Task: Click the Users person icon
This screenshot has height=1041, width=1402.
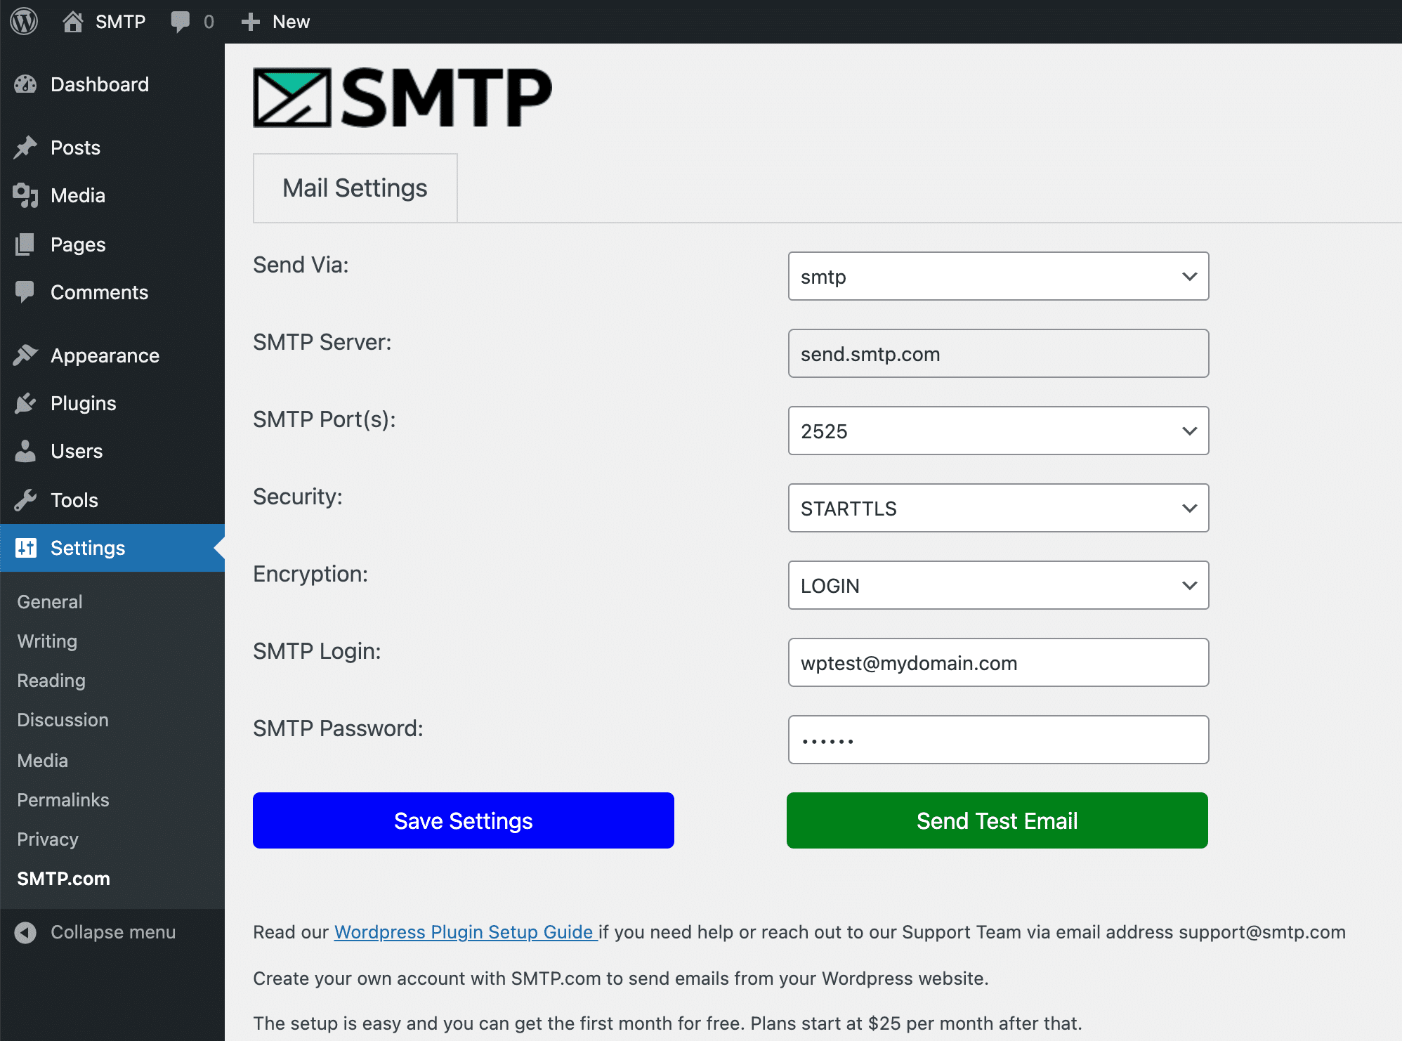Action: click(x=25, y=451)
